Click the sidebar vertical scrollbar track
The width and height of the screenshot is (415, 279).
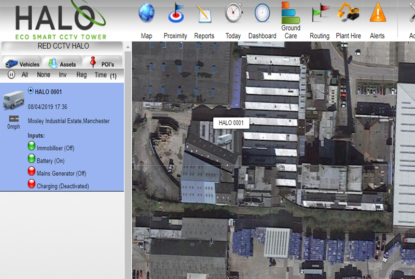128,165
